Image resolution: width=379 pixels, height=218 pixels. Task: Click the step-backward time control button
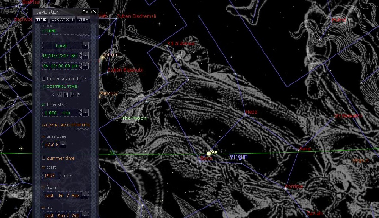point(59,95)
